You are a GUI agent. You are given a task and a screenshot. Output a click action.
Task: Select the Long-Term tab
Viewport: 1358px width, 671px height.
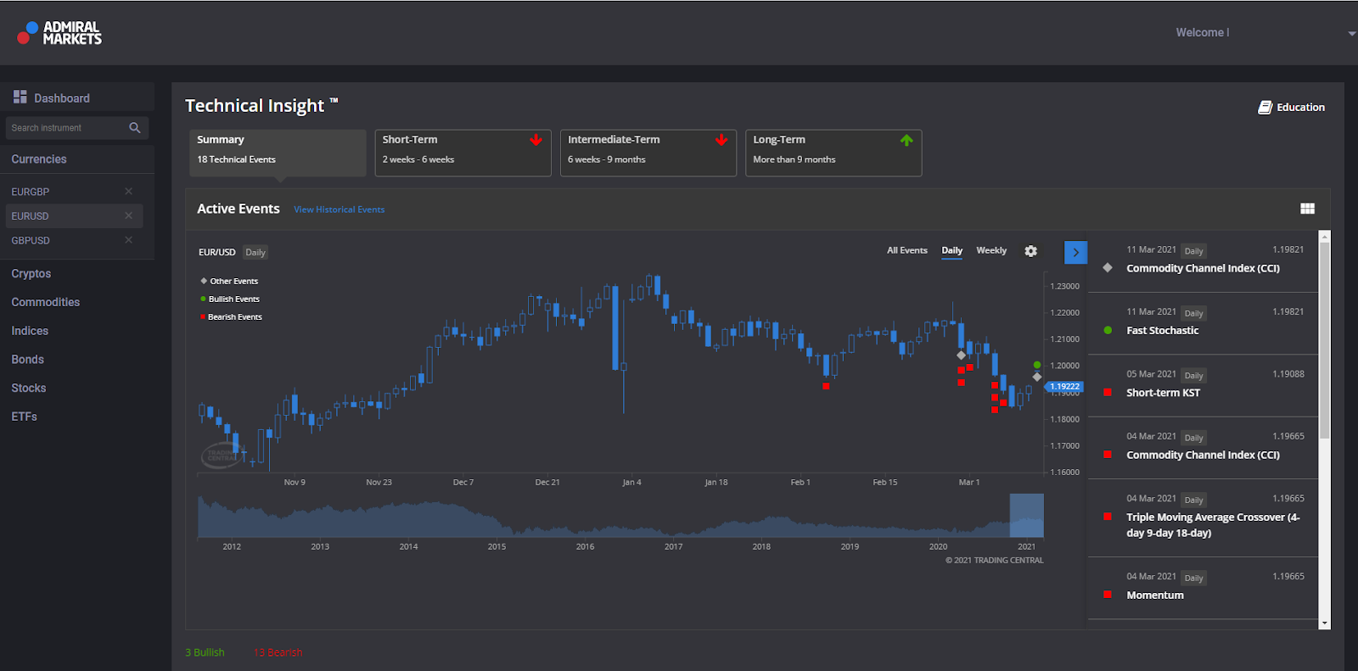(x=833, y=153)
